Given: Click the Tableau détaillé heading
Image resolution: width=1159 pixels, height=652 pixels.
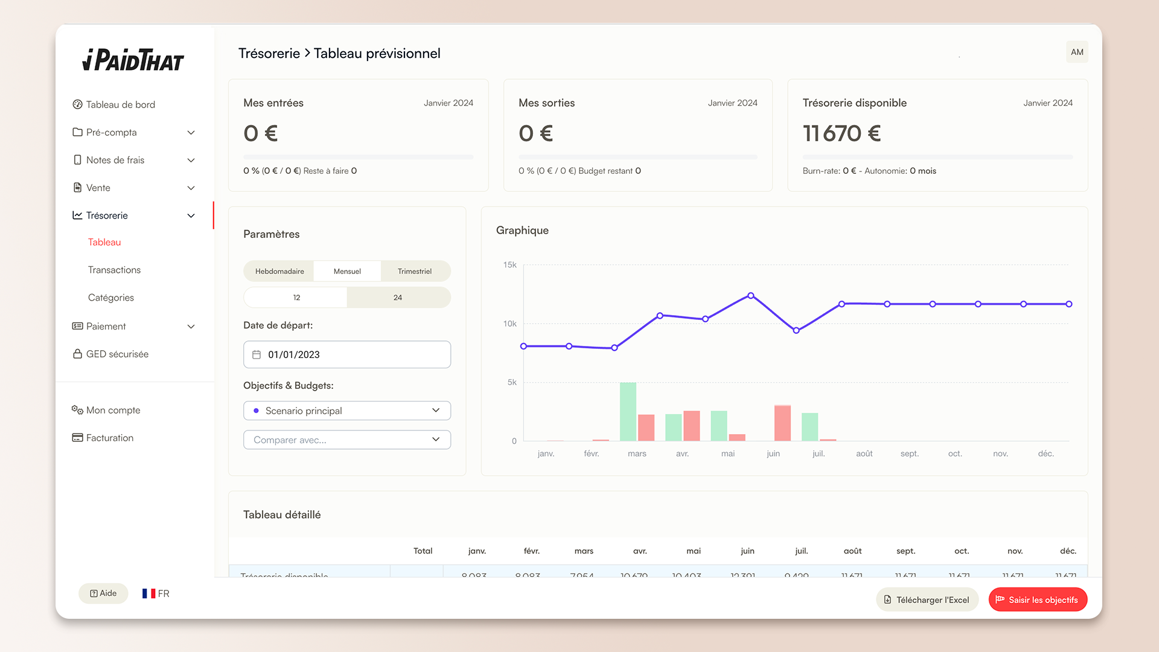Looking at the screenshot, I should 282,514.
